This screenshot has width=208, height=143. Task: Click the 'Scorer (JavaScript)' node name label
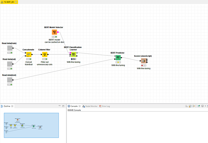click(143, 56)
